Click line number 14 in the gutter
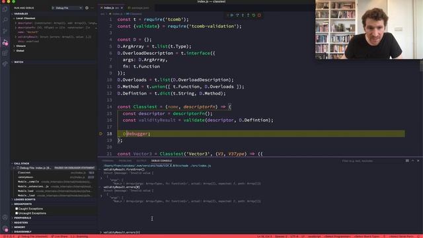The image size is (423, 238). [109, 107]
